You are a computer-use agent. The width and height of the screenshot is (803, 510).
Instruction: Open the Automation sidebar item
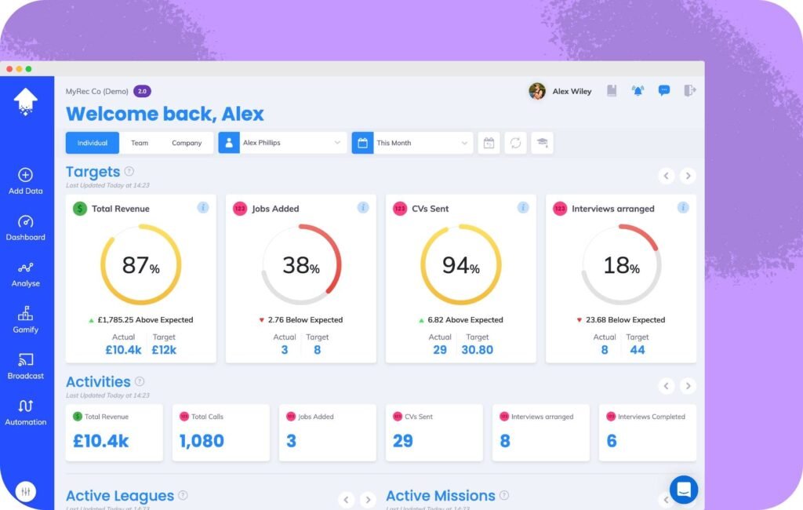26,412
